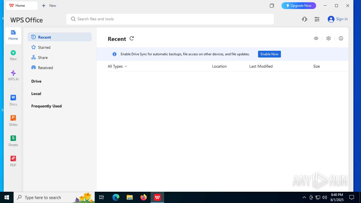361x203 pixels.
Task: Select Received in navigation
Action: coord(60,68)
